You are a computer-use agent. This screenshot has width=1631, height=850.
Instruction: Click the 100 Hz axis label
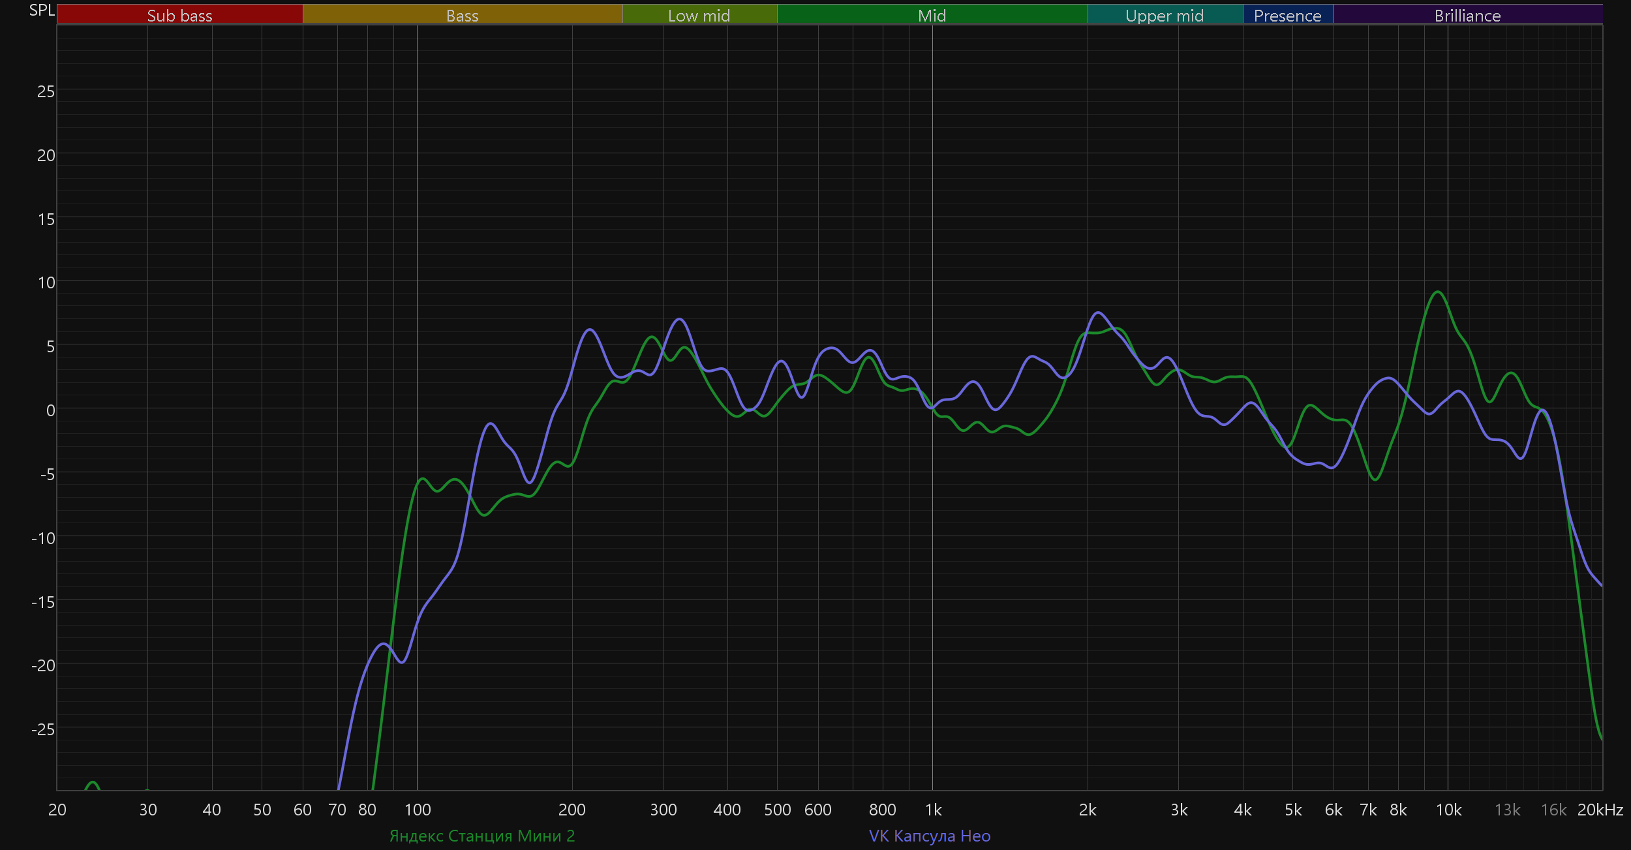click(418, 810)
